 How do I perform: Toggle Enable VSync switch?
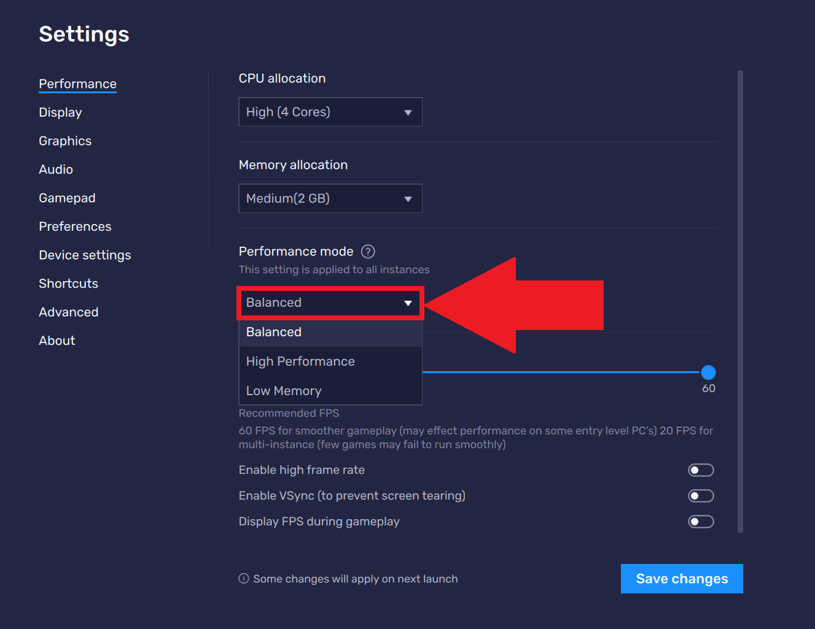[701, 496]
